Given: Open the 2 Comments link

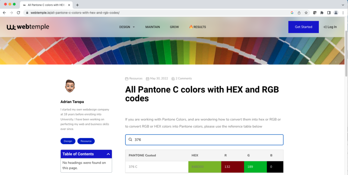Looking at the screenshot, I should point(184,78).
